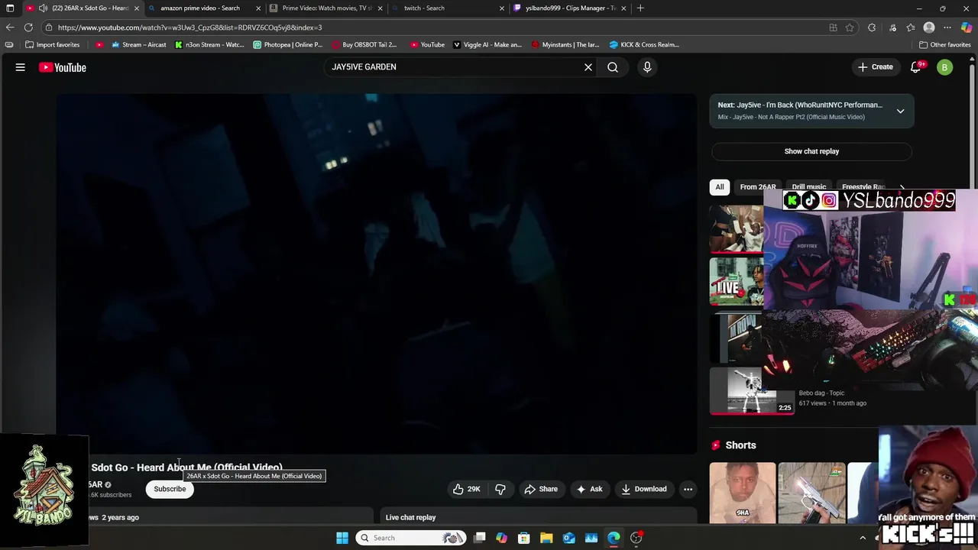Image resolution: width=978 pixels, height=550 pixels.
Task: Go back in the browser
Action: [10, 27]
